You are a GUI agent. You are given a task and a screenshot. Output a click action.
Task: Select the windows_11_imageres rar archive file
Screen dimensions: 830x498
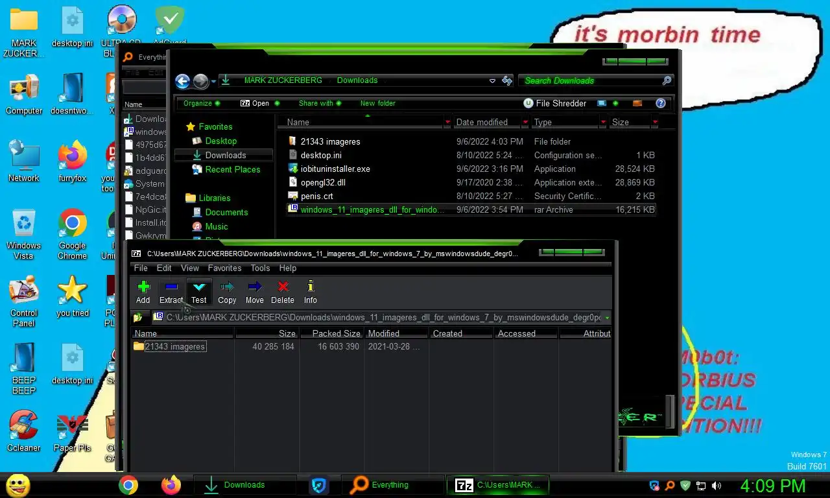(471, 209)
